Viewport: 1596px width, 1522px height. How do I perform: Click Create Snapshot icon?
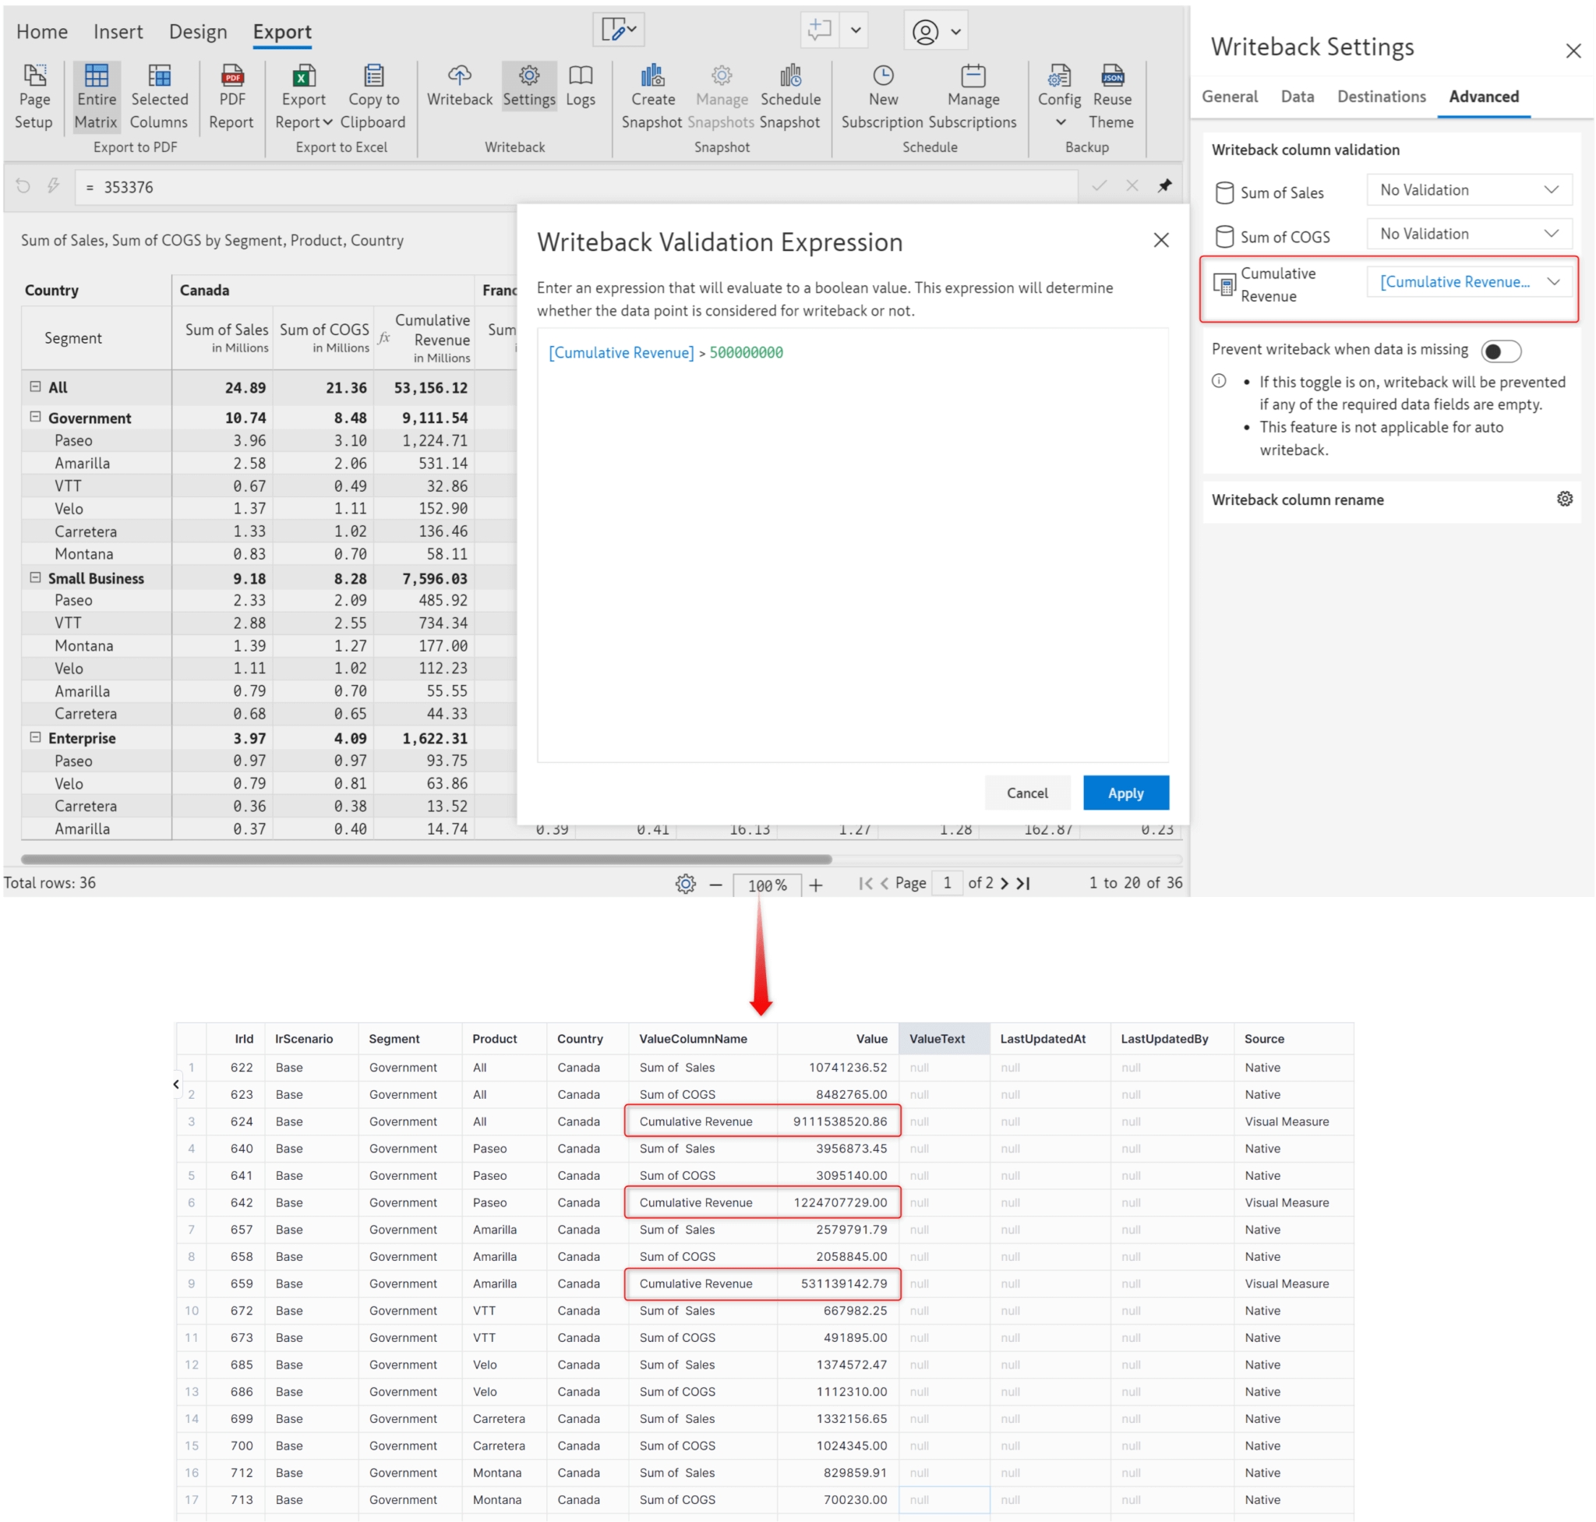tap(652, 77)
